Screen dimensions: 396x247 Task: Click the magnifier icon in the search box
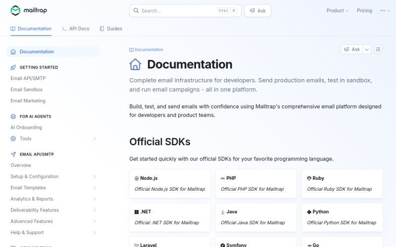(x=136, y=10)
